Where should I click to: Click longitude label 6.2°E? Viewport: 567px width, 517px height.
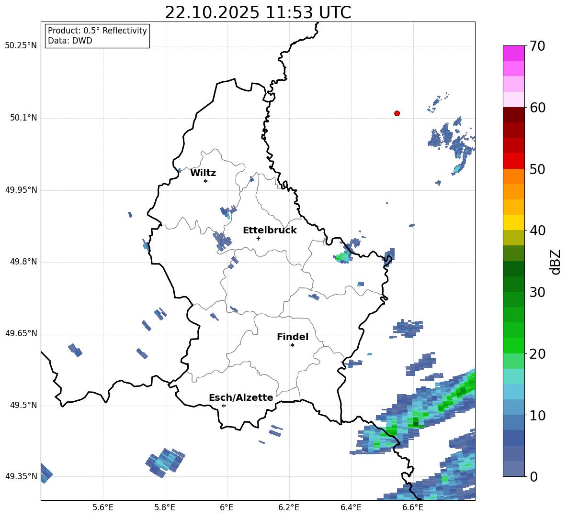click(x=289, y=507)
